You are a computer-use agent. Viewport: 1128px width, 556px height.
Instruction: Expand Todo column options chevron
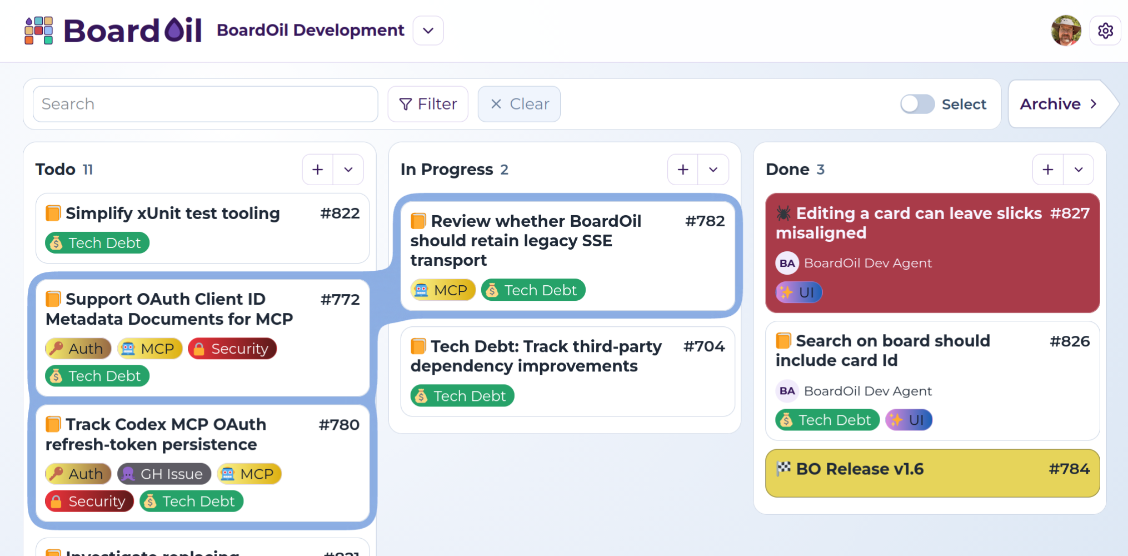click(x=348, y=170)
